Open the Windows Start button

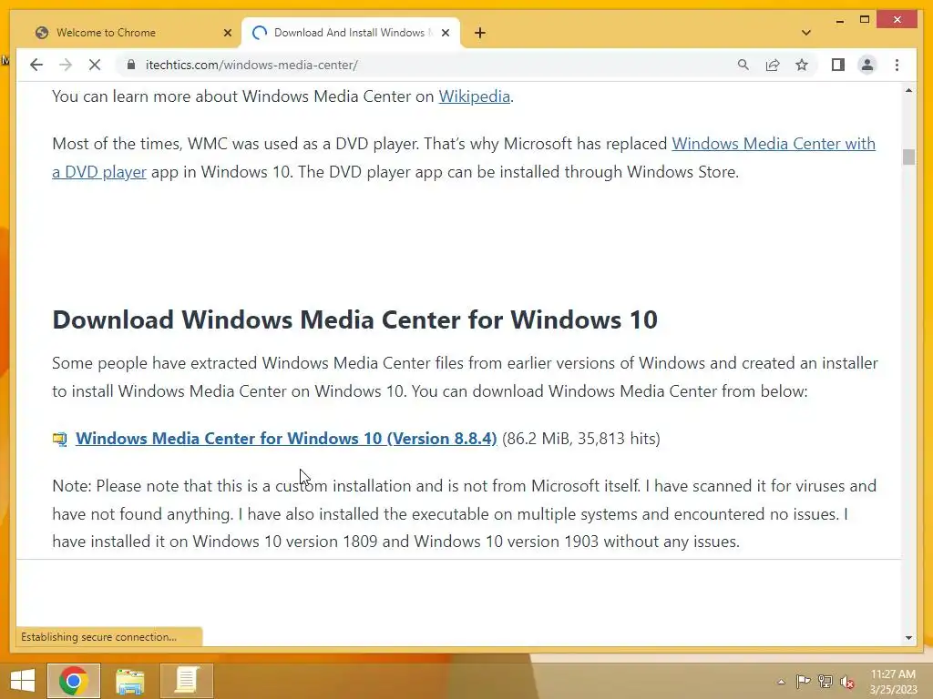click(x=23, y=680)
